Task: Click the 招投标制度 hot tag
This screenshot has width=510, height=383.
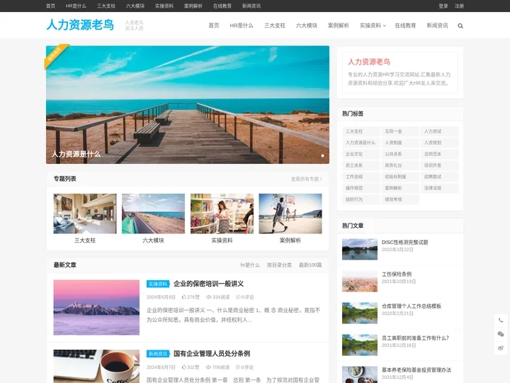Action: click(399, 177)
